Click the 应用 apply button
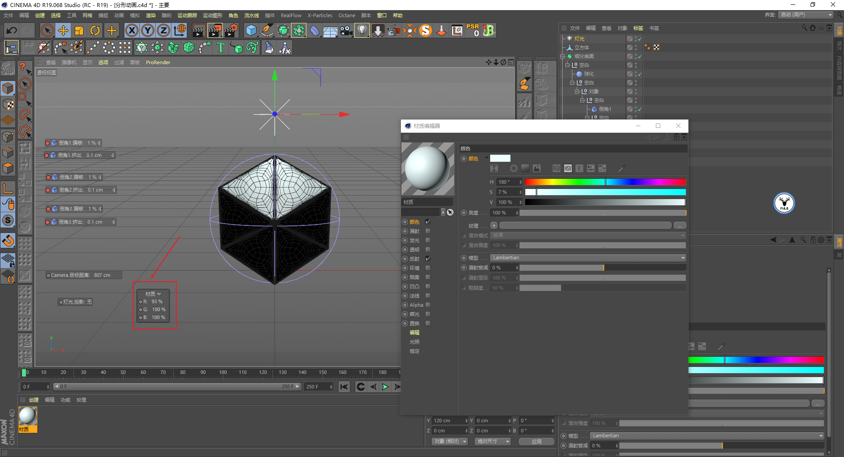The height and width of the screenshot is (457, 844). (536, 442)
